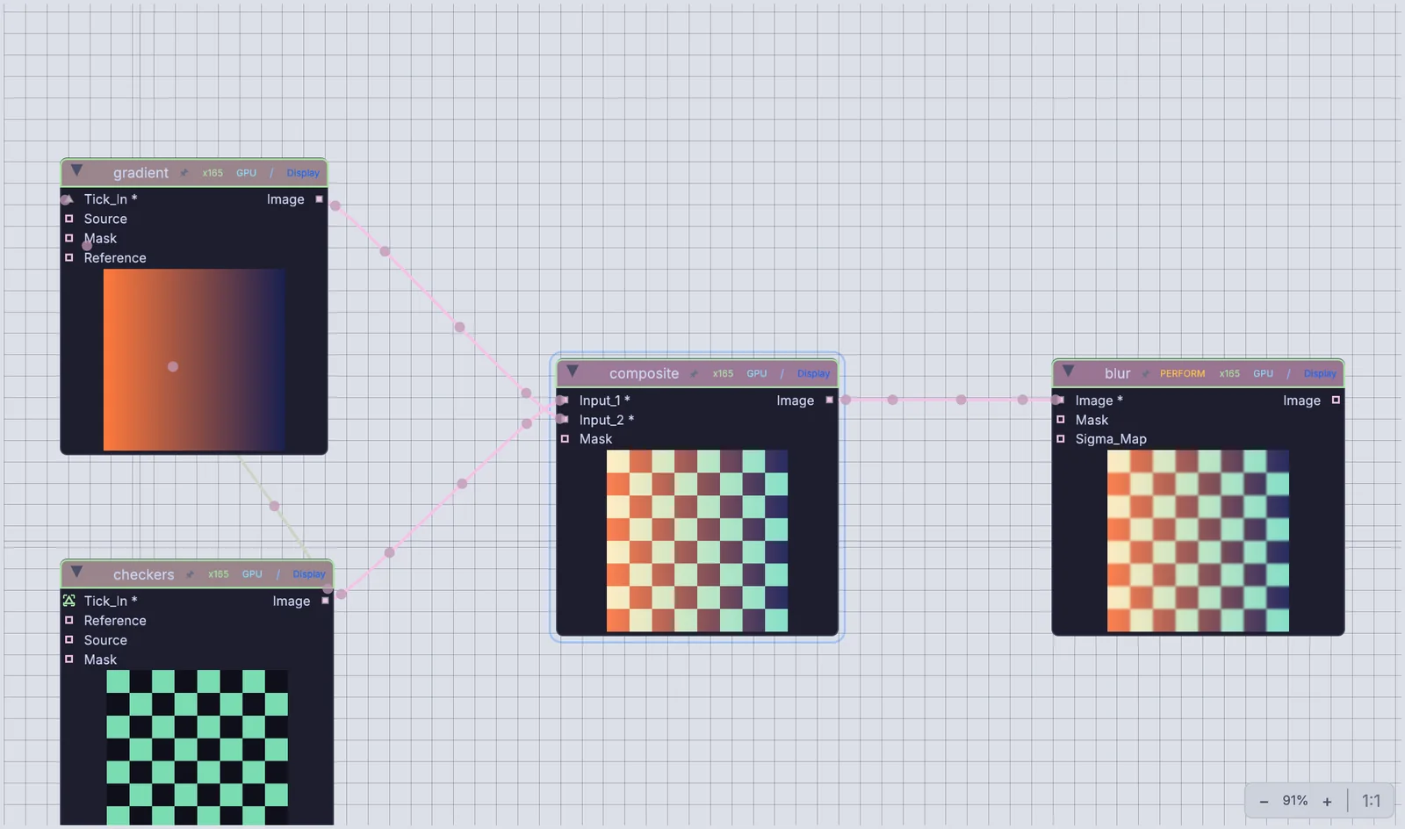Click the composite node's Image output socket

coord(829,400)
